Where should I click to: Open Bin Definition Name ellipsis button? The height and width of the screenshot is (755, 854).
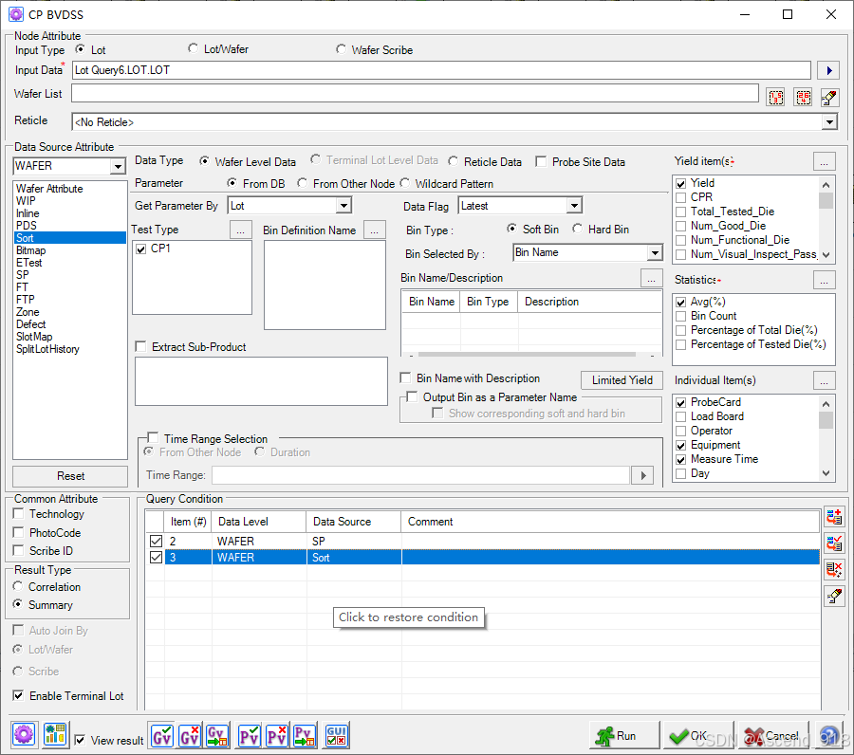(374, 230)
